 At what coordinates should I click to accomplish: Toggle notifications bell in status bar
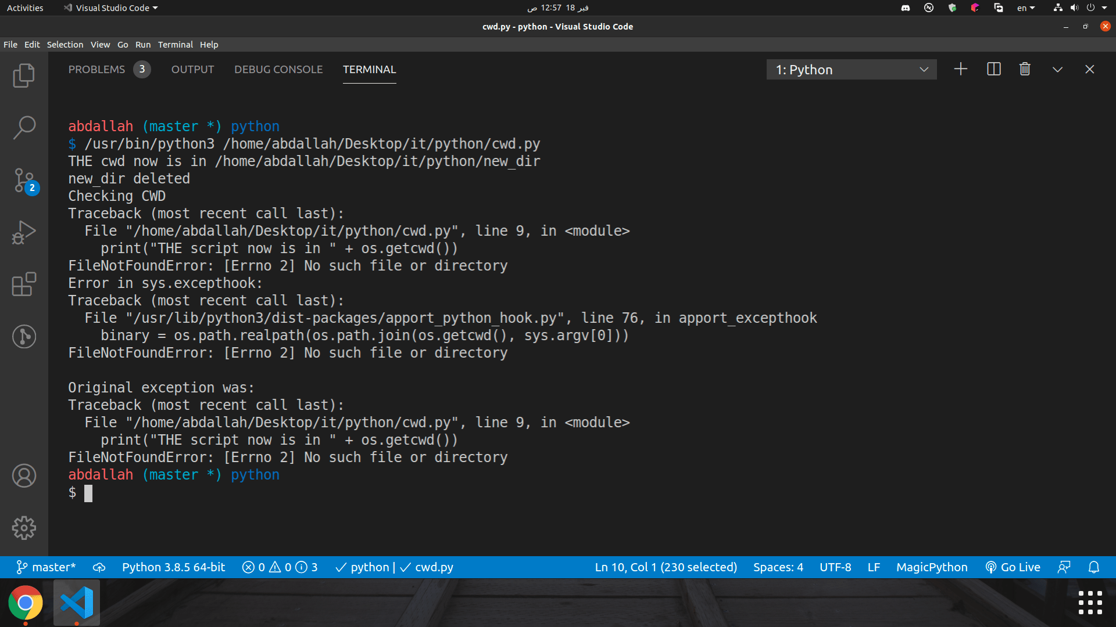(x=1094, y=567)
